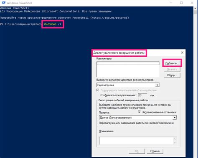The image size is (198, 158).
Task: Click the Примечание comment text box
Action: click(x=136, y=140)
